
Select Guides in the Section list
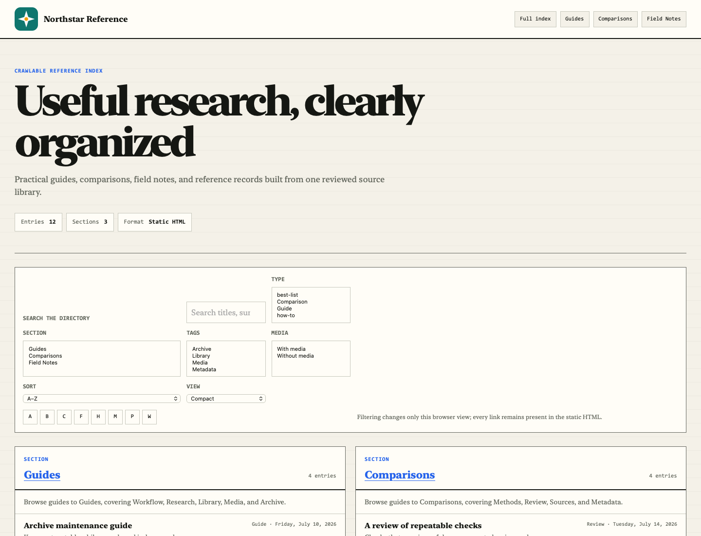pos(101,349)
